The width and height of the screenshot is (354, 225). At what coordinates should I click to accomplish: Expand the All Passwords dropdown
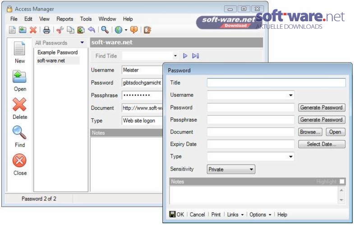pos(82,42)
